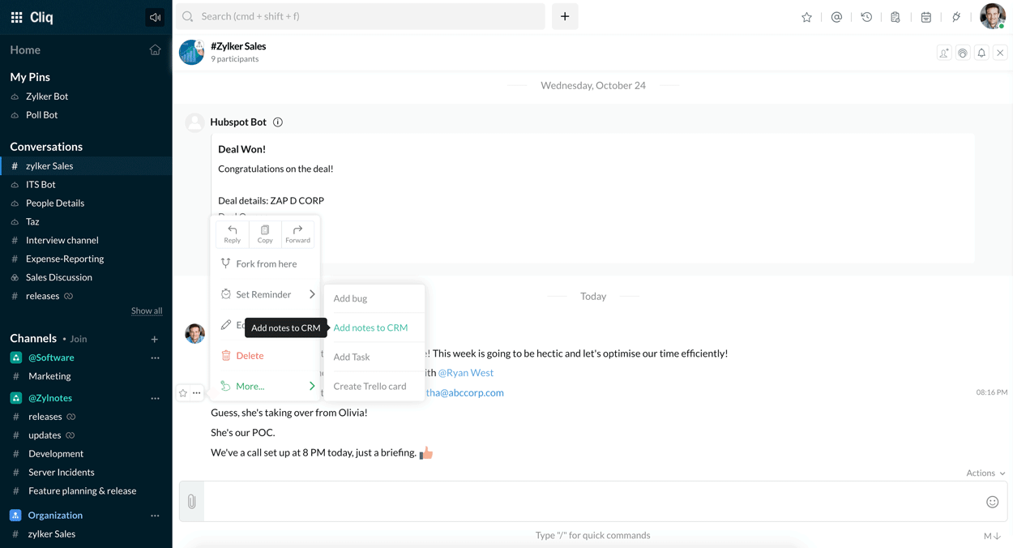Screen dimensions: 1013x548
Task: Click the Home house icon
Action: 155,50
